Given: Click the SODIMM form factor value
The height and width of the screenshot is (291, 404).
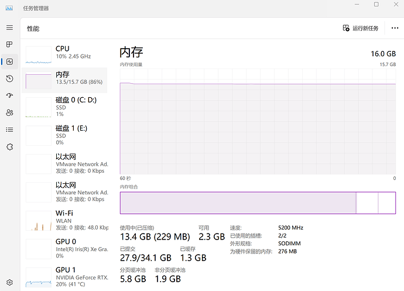Looking at the screenshot, I should click(x=289, y=244).
